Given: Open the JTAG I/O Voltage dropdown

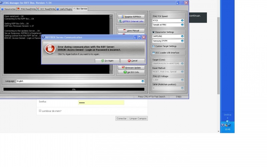Looking at the screenshot, I should (182, 80).
